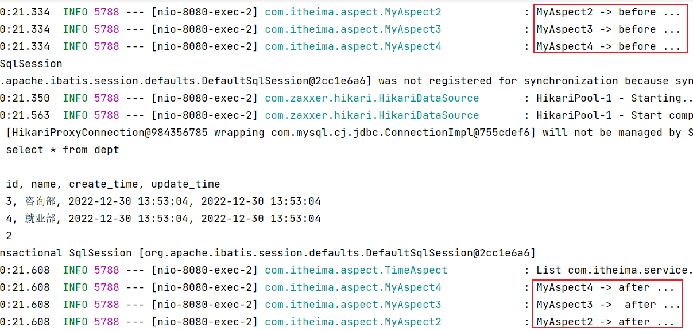Click the "select * from dept" SQL line
The width and height of the screenshot is (693, 331).
click(x=63, y=150)
